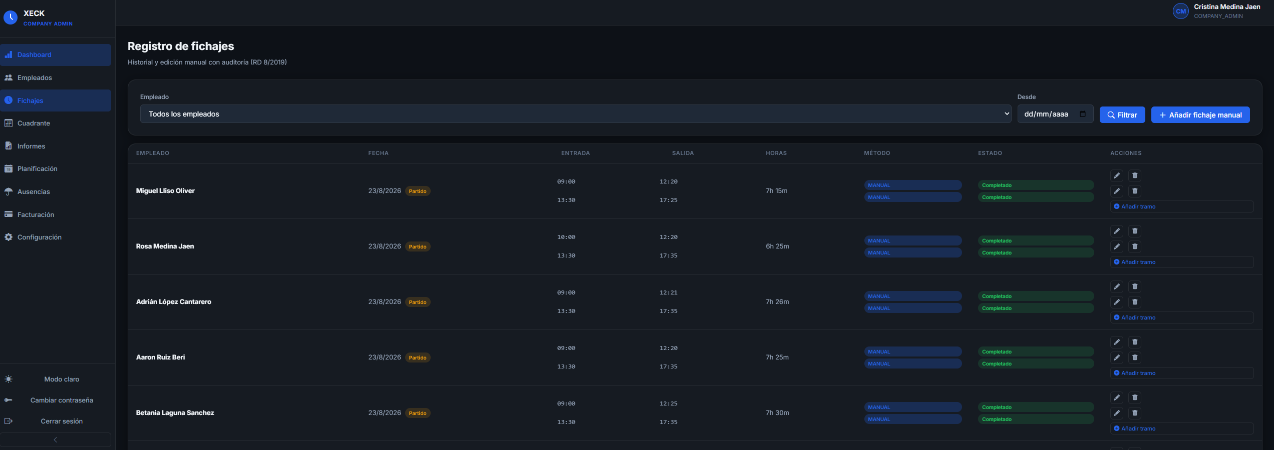Open the Todos los empleados dropdown
The width and height of the screenshot is (1274, 450).
[x=575, y=114]
